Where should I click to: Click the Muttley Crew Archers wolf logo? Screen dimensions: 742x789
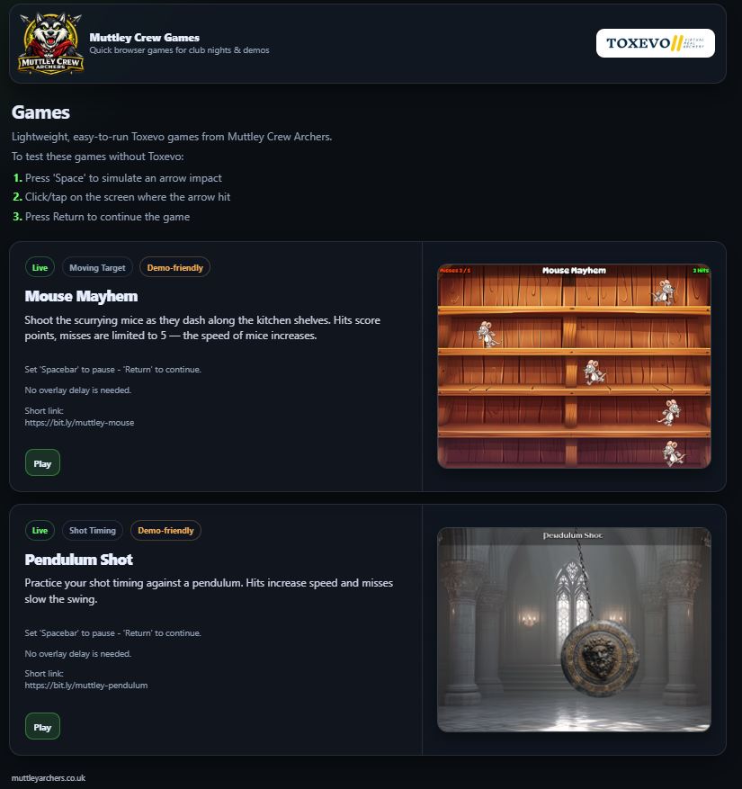click(50, 43)
